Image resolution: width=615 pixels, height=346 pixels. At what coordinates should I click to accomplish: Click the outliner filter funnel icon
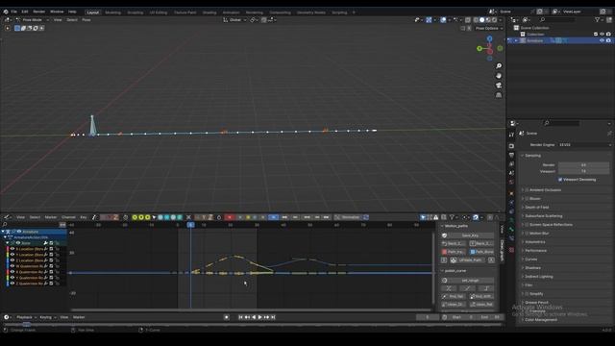click(598, 19)
